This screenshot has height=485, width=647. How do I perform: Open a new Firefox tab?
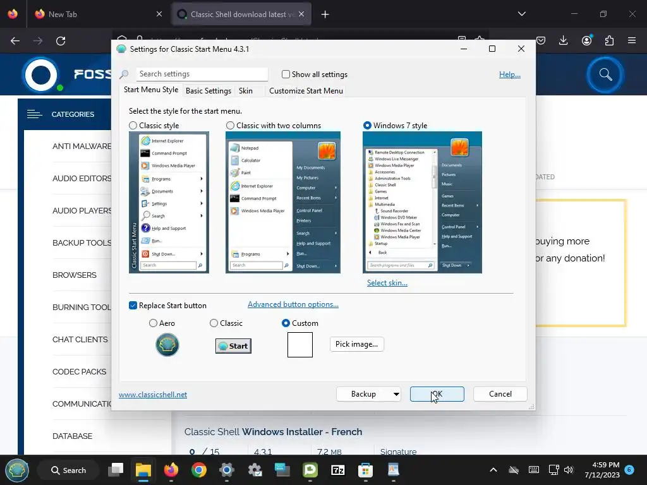[325, 15]
